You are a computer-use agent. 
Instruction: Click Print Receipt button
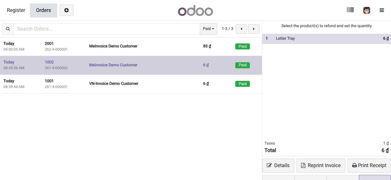click(x=369, y=165)
